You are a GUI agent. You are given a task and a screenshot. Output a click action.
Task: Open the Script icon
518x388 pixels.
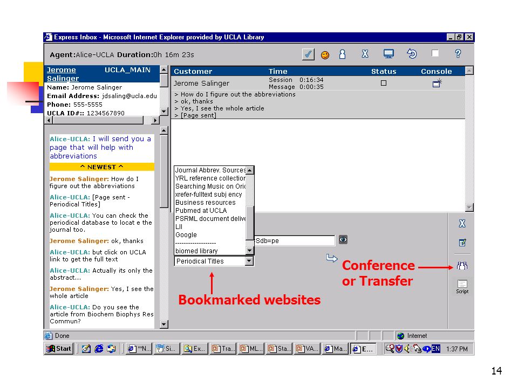pos(462,287)
